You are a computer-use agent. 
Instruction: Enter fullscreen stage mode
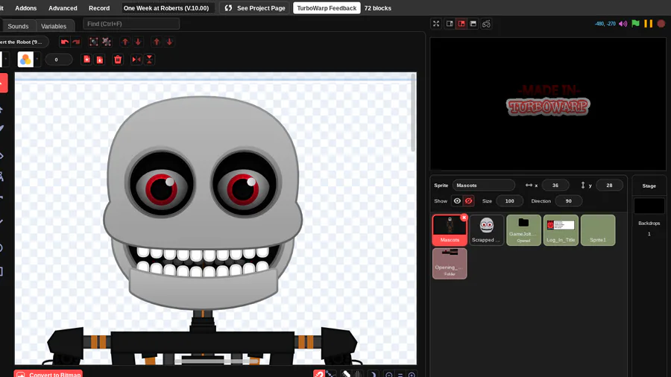(x=436, y=24)
